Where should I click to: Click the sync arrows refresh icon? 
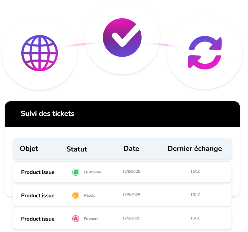click(205, 53)
